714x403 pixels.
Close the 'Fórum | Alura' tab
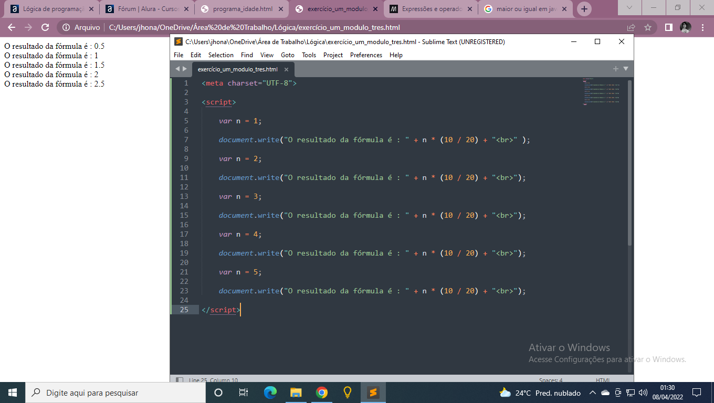pyautogui.click(x=186, y=9)
